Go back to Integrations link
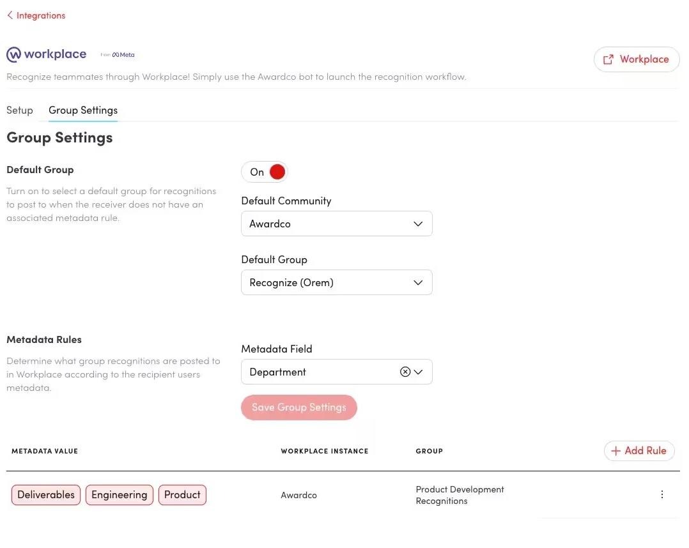 click(41, 15)
